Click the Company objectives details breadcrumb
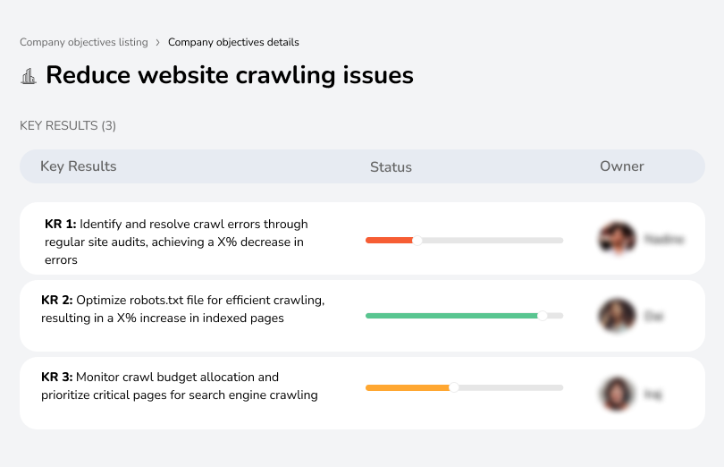The height and width of the screenshot is (467, 724). pos(233,42)
